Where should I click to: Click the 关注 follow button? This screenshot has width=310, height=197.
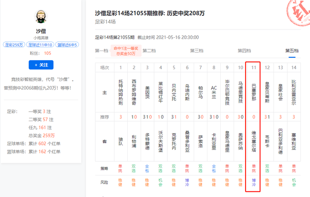(x=41, y=65)
